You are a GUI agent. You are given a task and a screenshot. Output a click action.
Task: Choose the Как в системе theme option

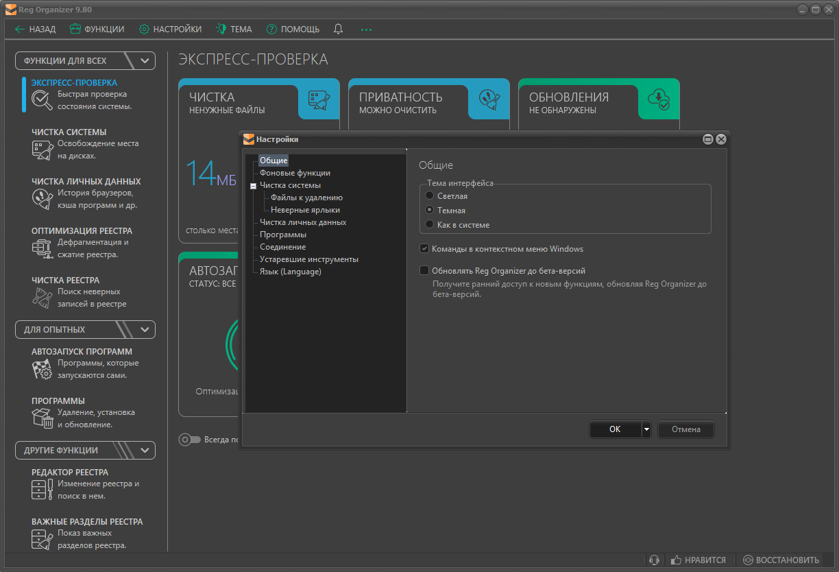(x=430, y=224)
